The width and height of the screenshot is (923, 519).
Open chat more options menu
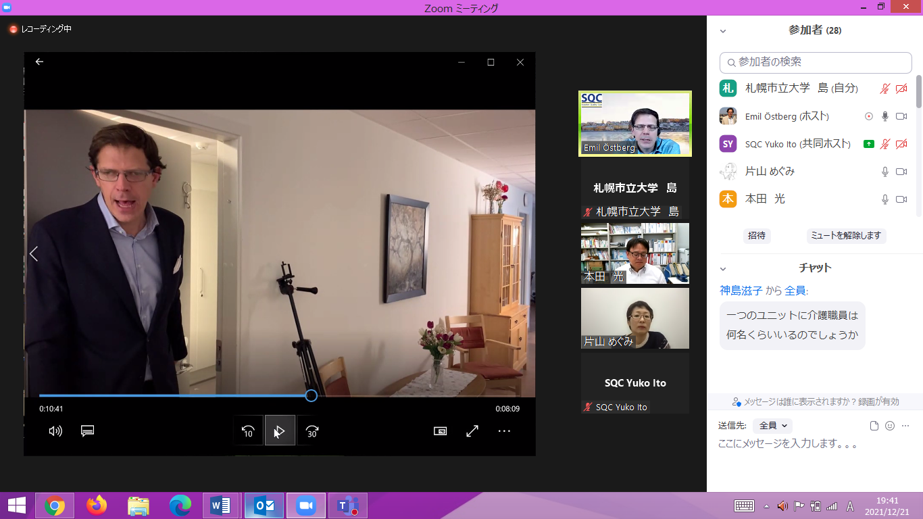(906, 426)
